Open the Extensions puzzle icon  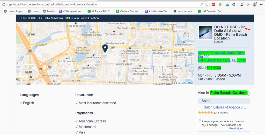click(x=234, y=5)
